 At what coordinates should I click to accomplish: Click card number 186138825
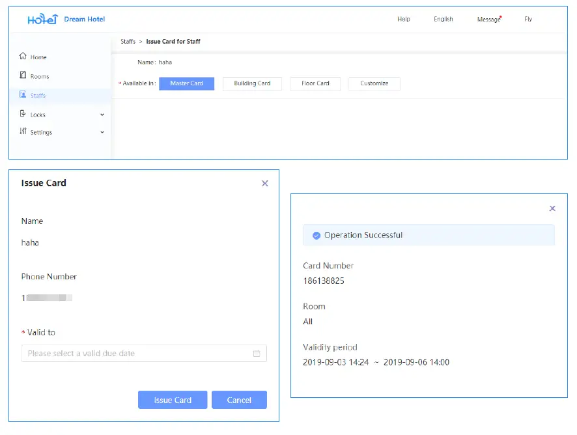pos(324,281)
